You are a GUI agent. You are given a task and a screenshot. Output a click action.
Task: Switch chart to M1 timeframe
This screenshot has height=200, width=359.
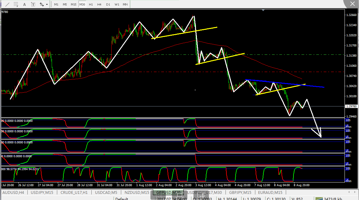coord(56,4)
